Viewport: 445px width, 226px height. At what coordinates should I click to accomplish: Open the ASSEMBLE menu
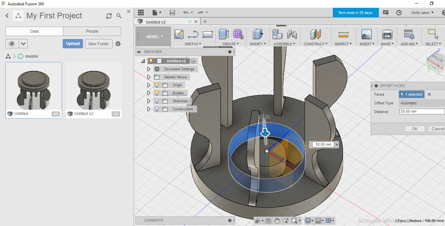tap(284, 44)
